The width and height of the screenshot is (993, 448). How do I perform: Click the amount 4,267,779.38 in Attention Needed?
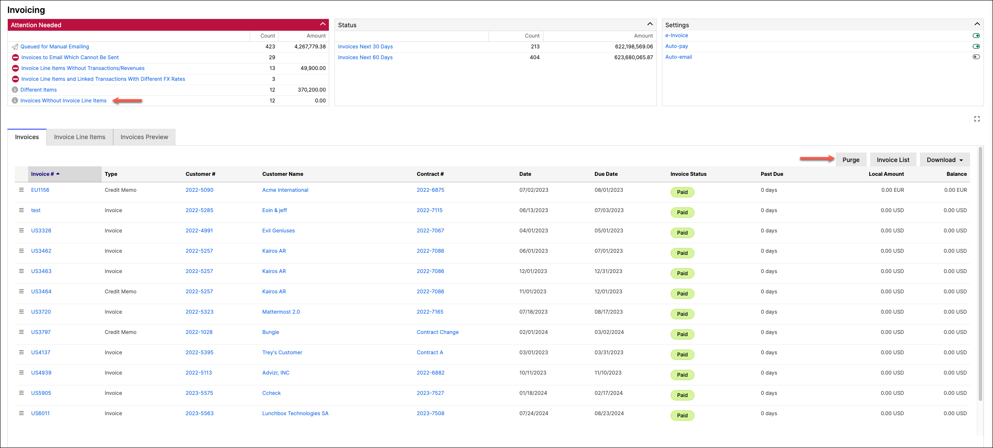pyautogui.click(x=310, y=47)
